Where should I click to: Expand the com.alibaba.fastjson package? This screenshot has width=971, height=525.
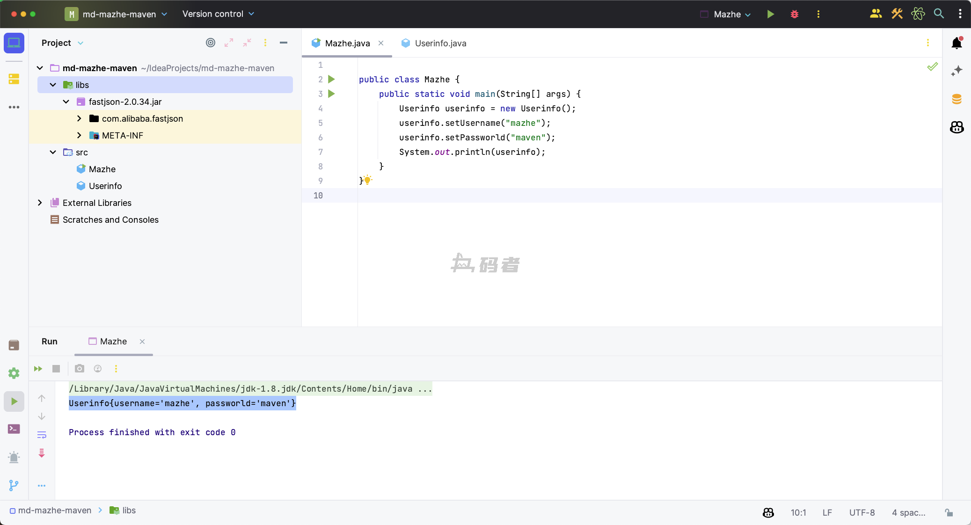coord(79,118)
